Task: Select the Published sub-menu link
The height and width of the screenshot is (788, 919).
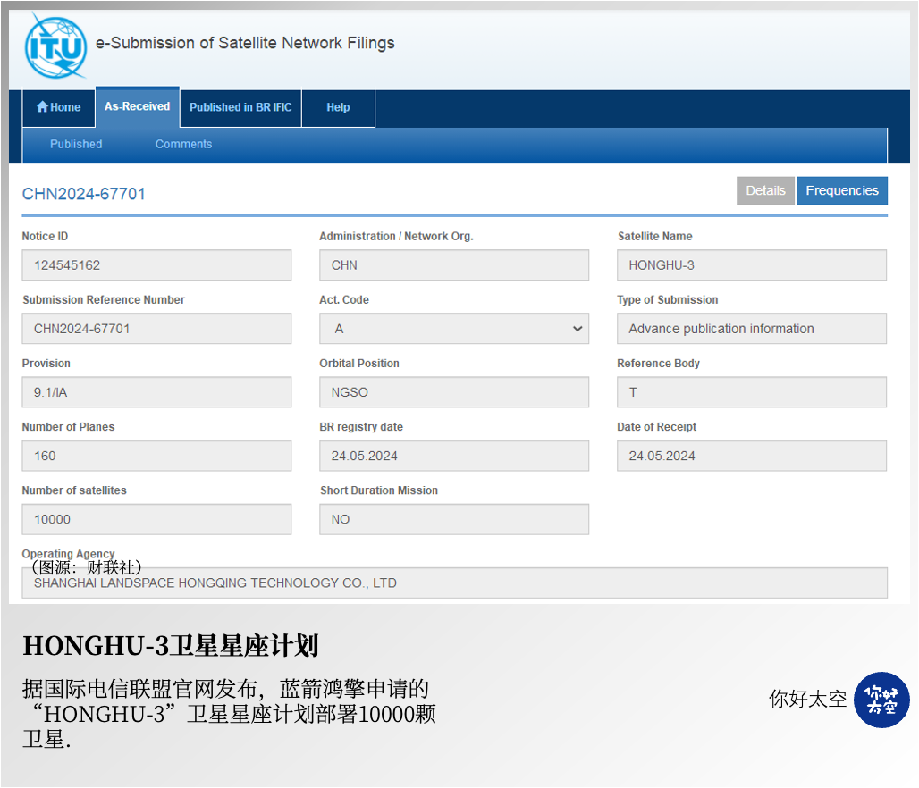Action: [x=76, y=144]
